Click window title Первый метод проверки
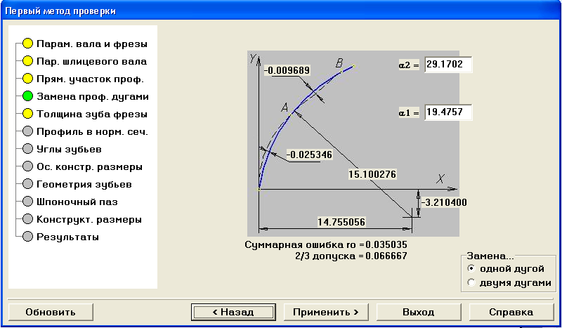 point(60,11)
